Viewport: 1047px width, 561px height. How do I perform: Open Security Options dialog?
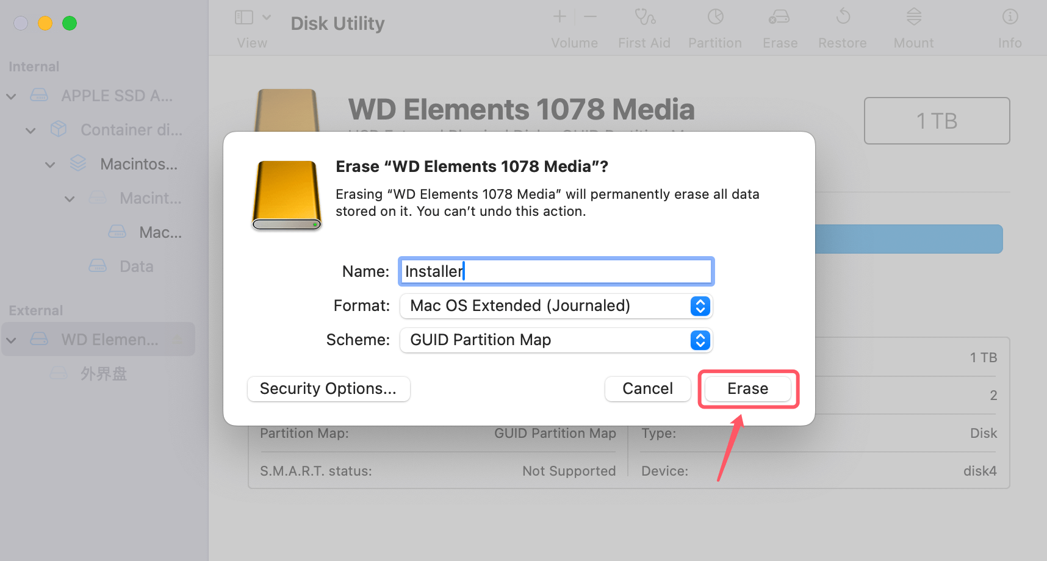coord(328,388)
